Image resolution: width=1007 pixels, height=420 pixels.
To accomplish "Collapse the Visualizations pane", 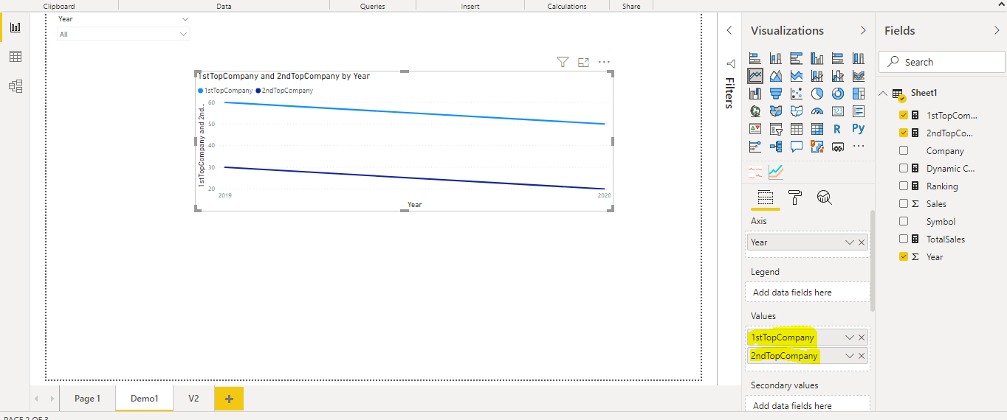I will pos(863,31).
